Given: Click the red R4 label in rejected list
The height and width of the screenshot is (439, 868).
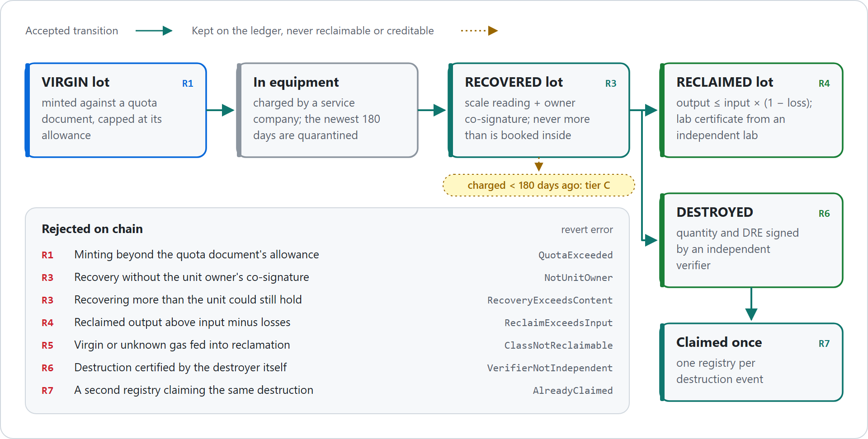Looking at the screenshot, I should coord(47,323).
